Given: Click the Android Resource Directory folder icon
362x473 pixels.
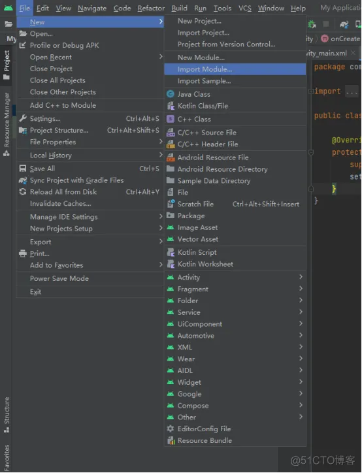Looking at the screenshot, I should (x=171, y=169).
